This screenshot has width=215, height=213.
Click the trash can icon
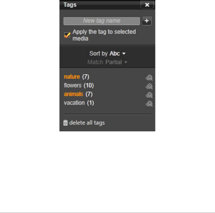click(66, 123)
